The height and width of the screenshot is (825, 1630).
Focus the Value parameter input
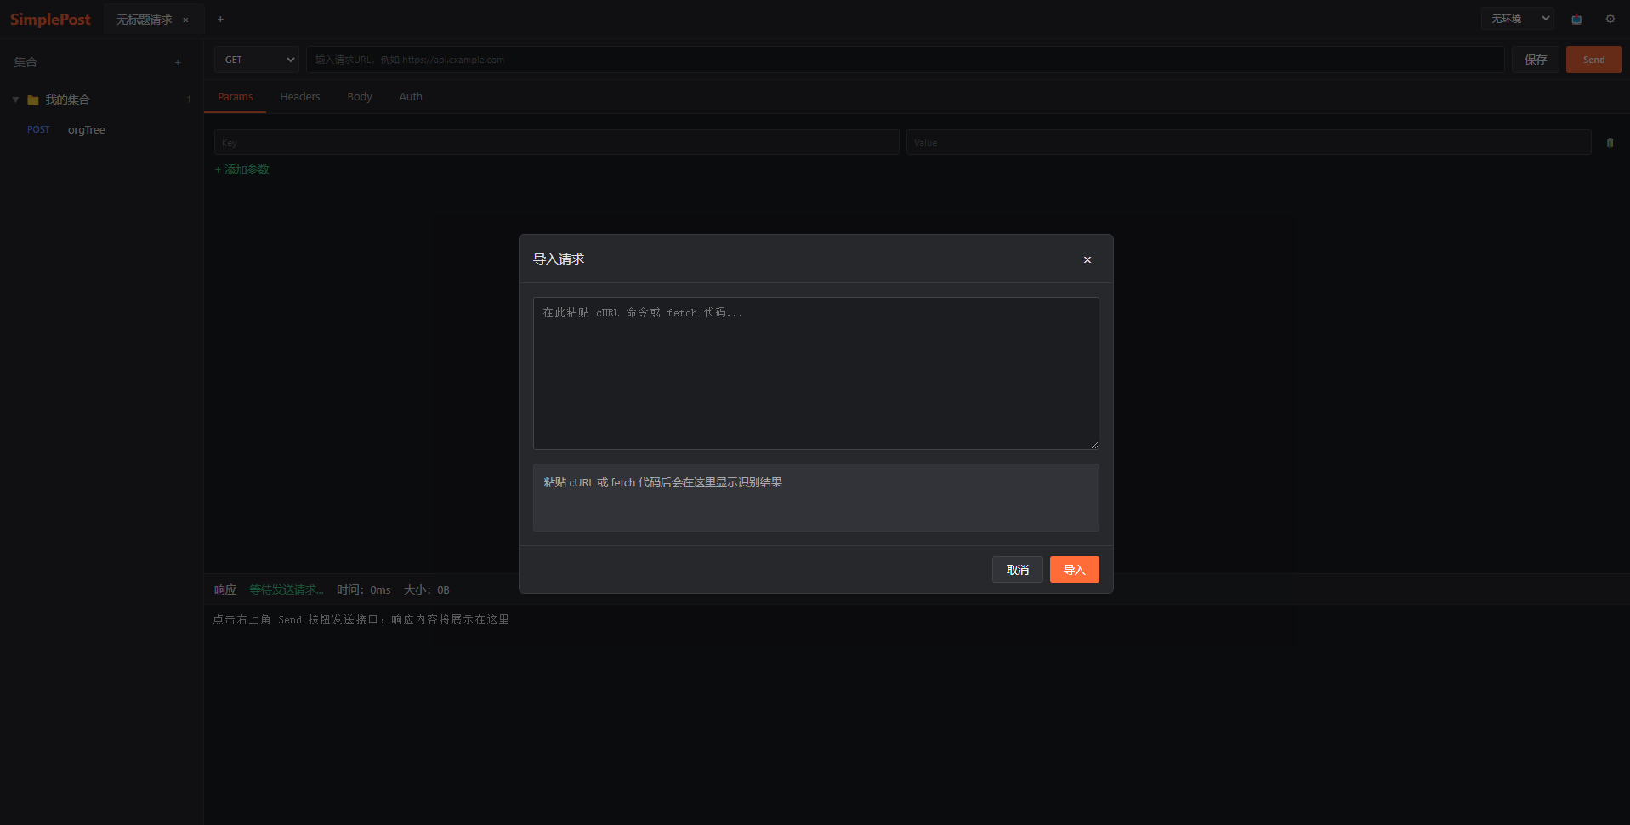[1249, 143]
